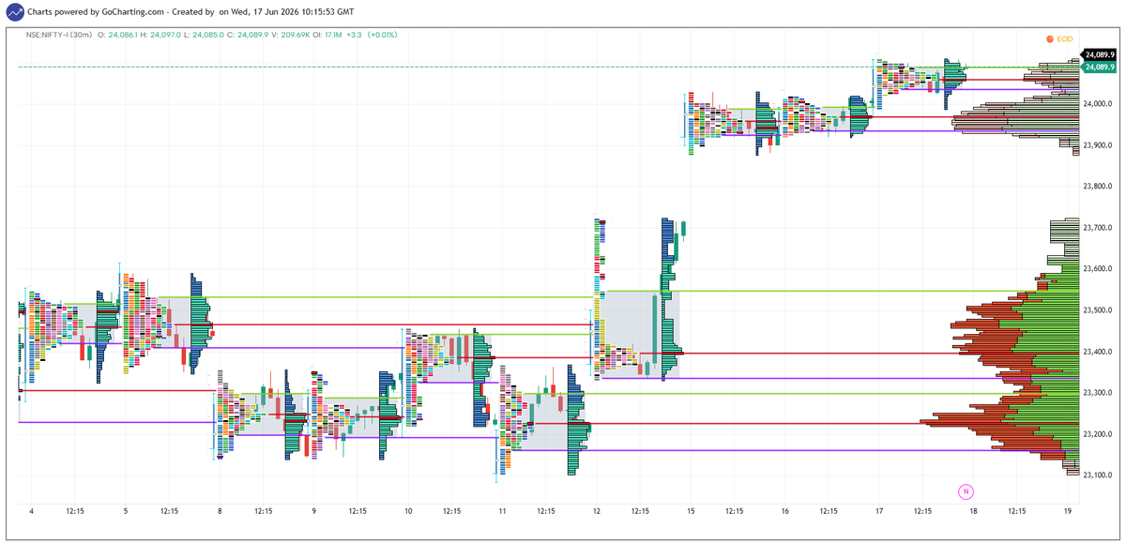Click date label 17 on time axis
The width and height of the screenshot is (1126, 543).
[879, 512]
